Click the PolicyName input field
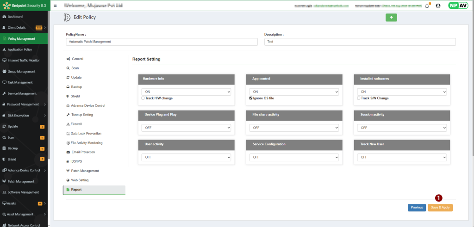The width and height of the screenshot is (474, 227). point(162,42)
